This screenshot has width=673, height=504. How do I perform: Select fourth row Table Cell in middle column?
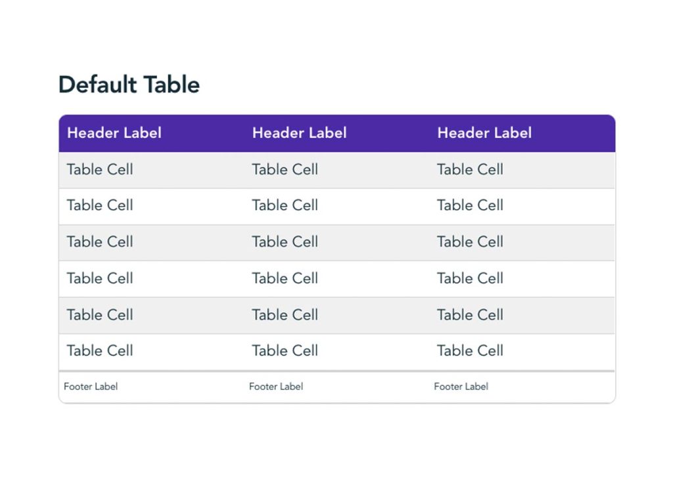285,278
